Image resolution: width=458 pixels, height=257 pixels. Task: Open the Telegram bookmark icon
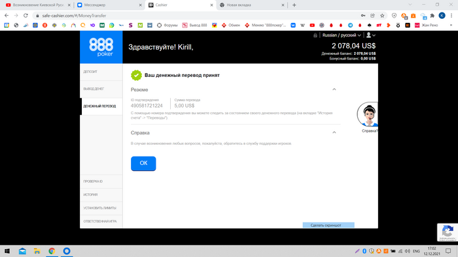point(350,25)
